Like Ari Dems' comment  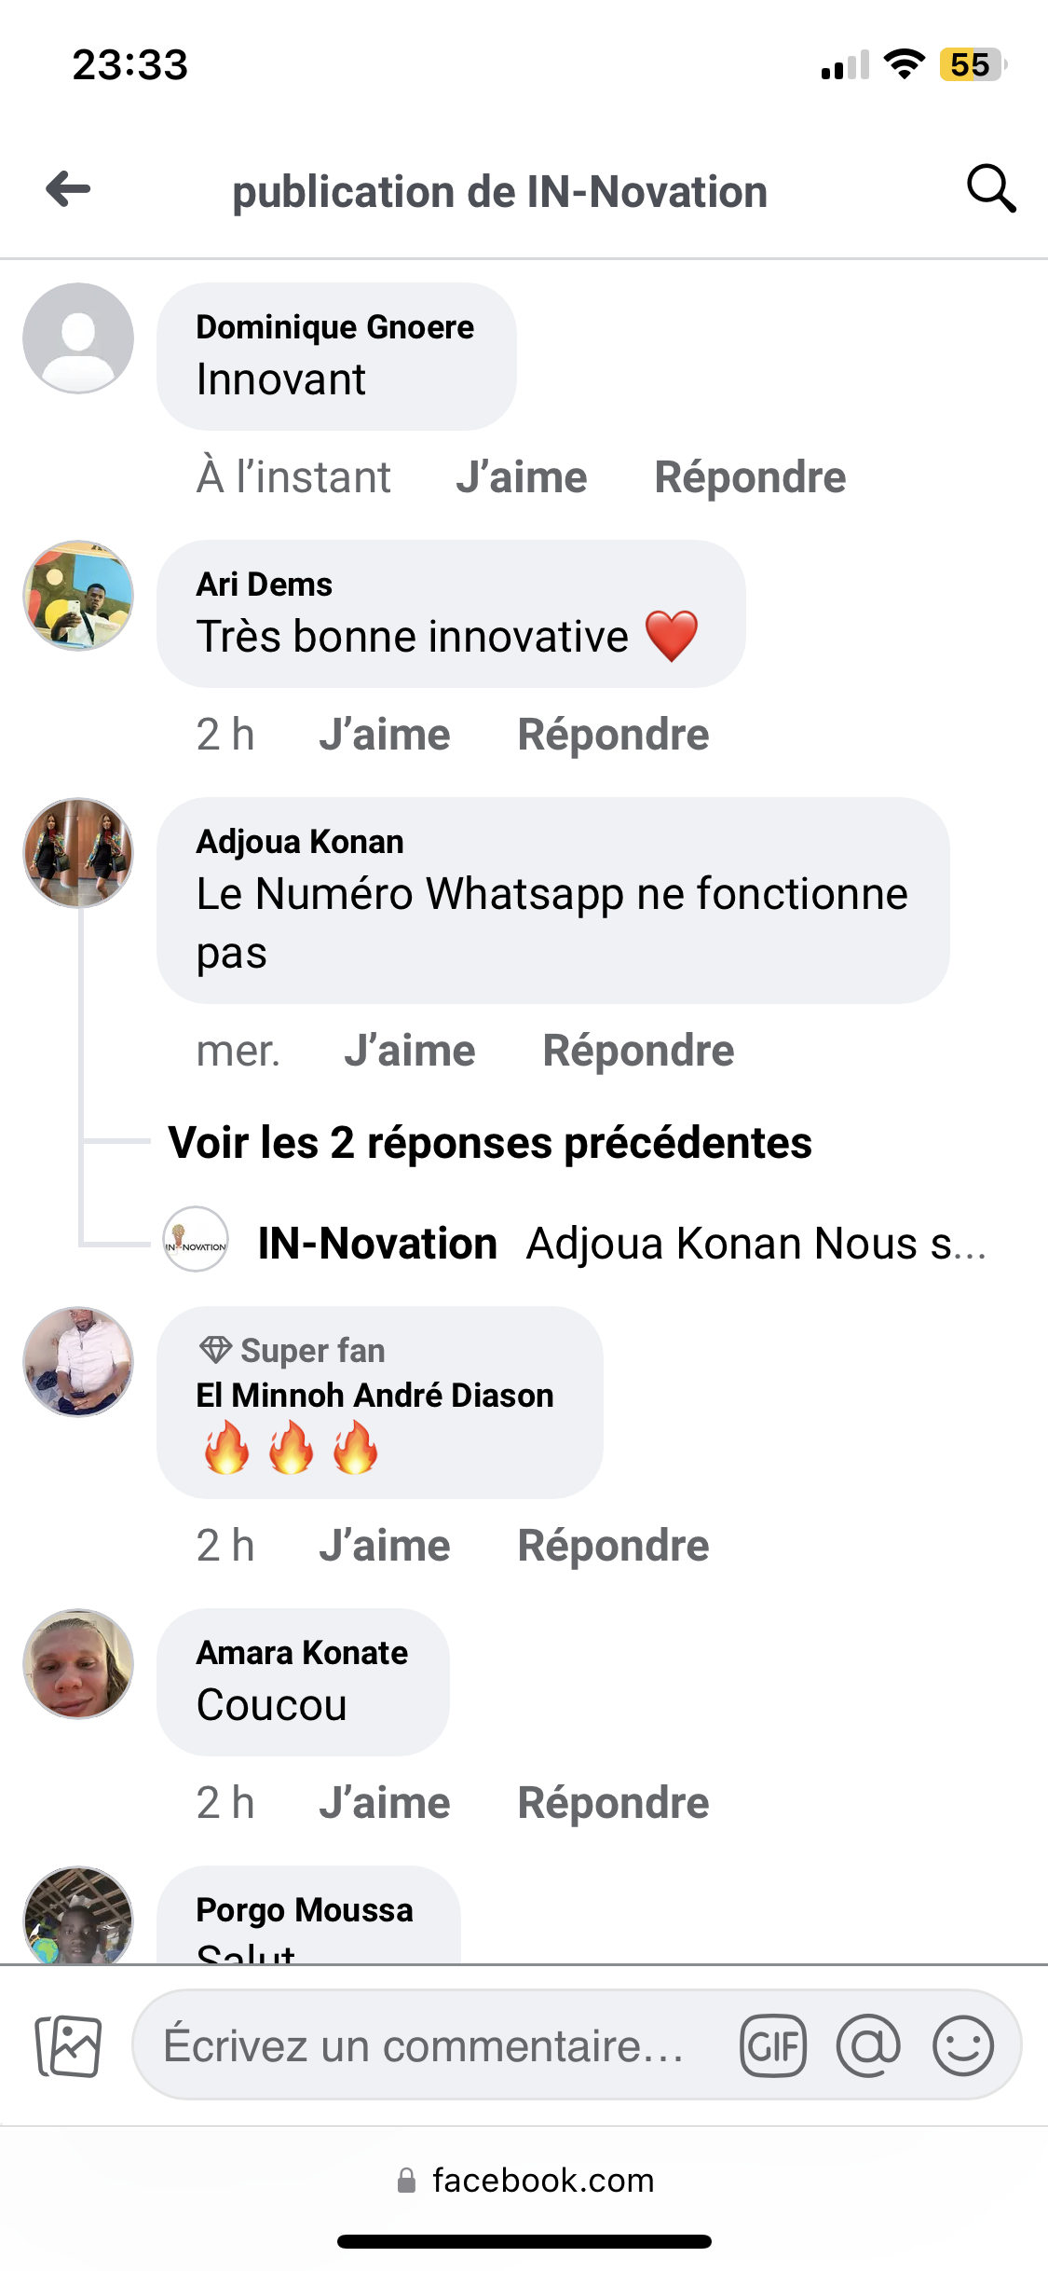pyautogui.click(x=385, y=735)
